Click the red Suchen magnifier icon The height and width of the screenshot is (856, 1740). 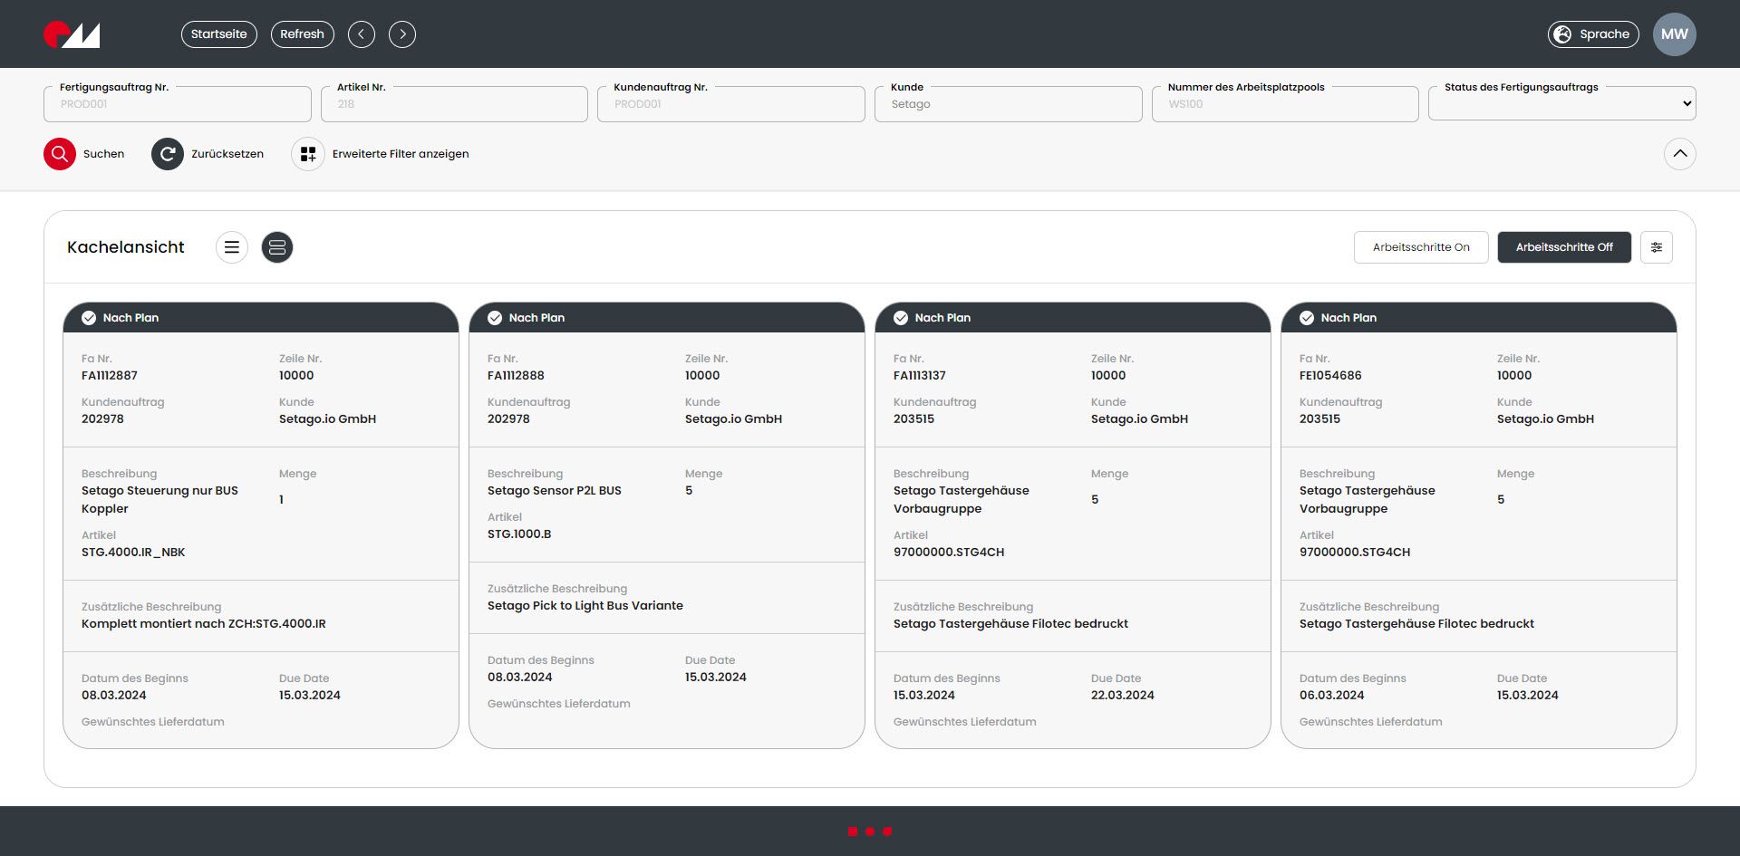(x=60, y=154)
